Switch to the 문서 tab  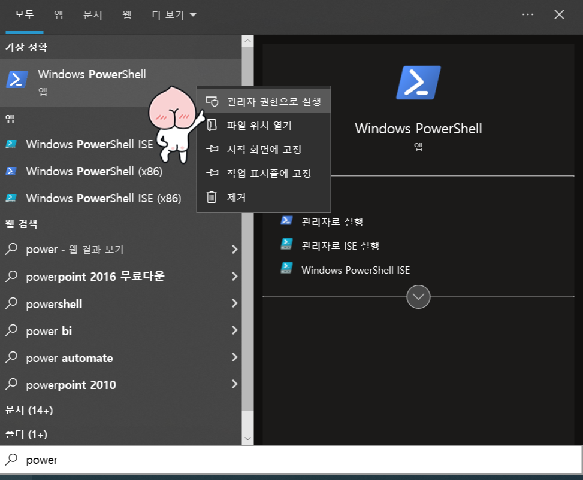click(93, 14)
